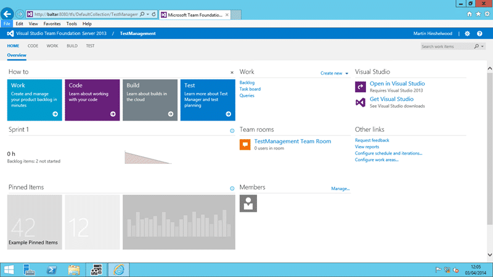493x277 pixels.
Task: Click the search work items magnifier
Action: [x=476, y=46]
